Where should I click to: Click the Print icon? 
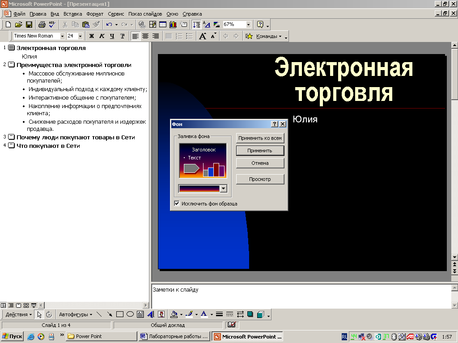42,25
